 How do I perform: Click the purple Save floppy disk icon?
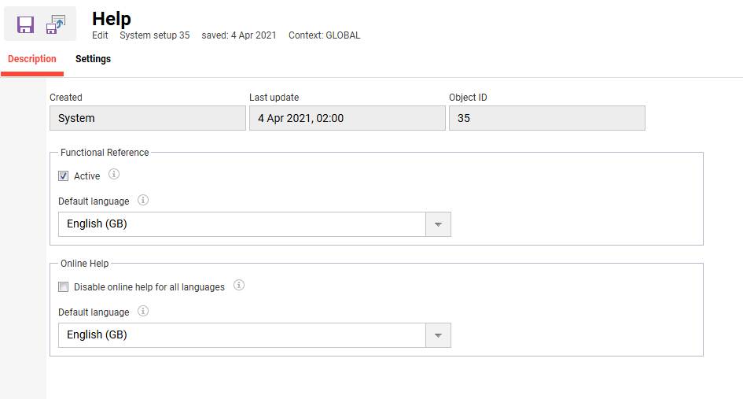click(26, 24)
